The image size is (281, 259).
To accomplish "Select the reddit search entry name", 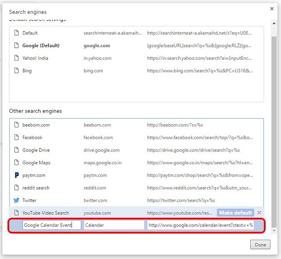I will coord(36,188).
